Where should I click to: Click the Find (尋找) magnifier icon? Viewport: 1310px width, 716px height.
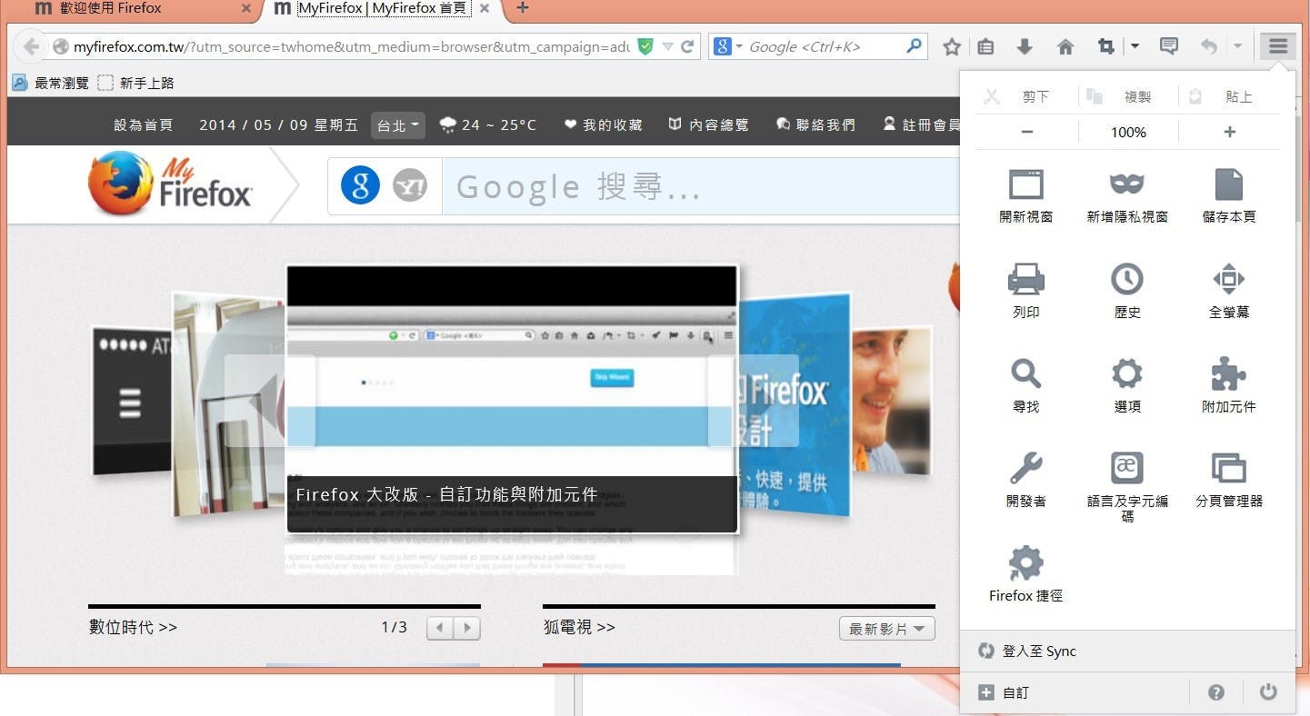(1026, 385)
